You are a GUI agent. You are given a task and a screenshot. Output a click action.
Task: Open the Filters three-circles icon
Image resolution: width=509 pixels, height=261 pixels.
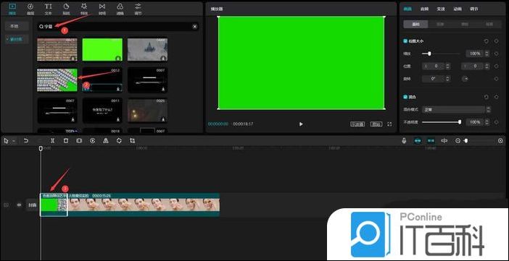(120, 9)
